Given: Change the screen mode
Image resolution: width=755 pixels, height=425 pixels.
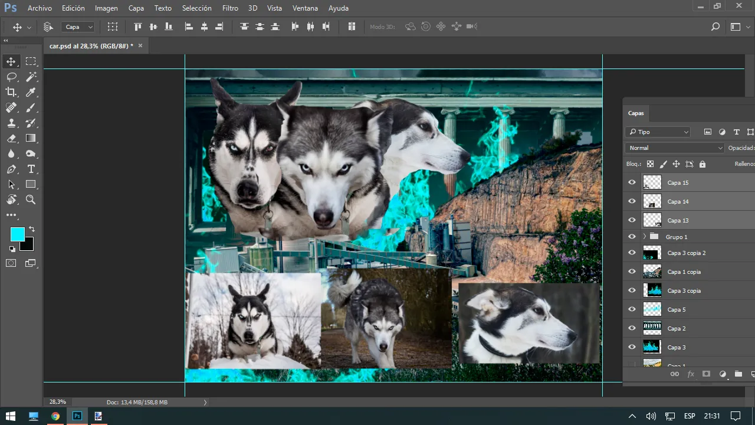Looking at the screenshot, I should [31, 263].
